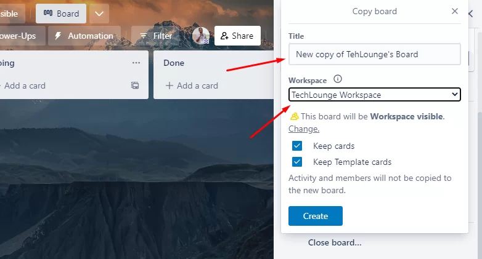Viewport: 482px width, 259px height.
Task: Click the Workspace info icon
Action: click(x=338, y=79)
